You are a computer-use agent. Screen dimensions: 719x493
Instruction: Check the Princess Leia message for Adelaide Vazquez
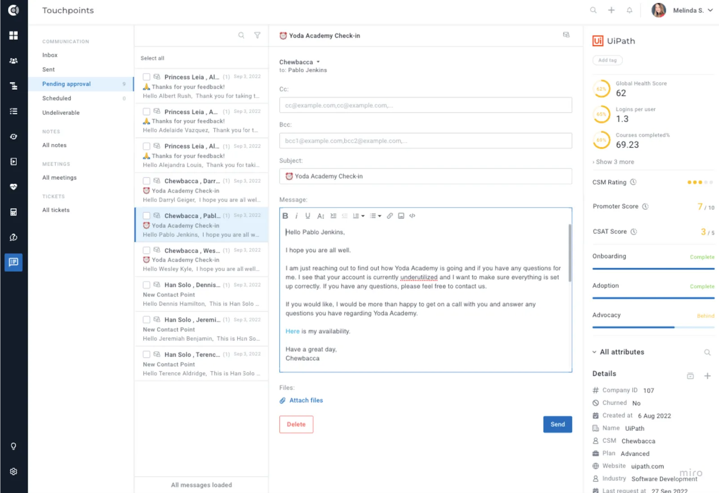tap(146, 111)
